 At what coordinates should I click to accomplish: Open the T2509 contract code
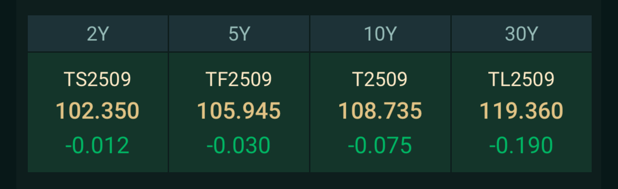click(x=380, y=79)
